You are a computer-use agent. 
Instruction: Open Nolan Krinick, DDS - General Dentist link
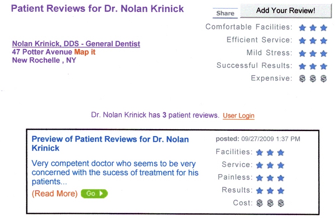pos(76,43)
